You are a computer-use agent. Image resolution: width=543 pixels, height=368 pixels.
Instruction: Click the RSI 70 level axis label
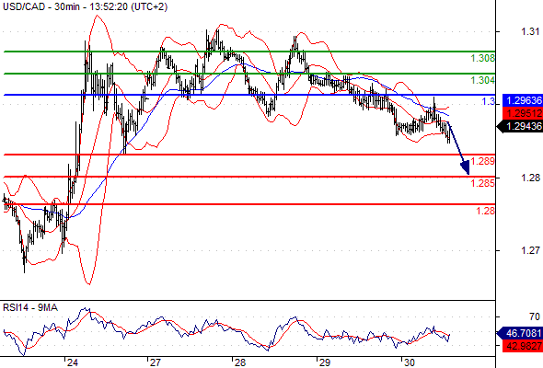pyautogui.click(x=535, y=316)
